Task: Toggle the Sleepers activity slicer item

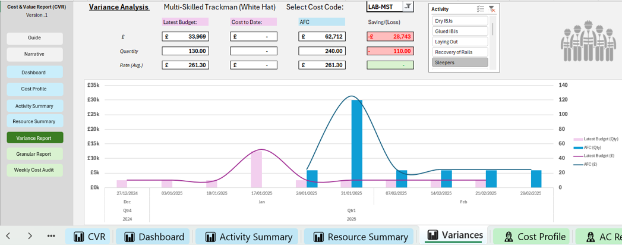Action: (x=460, y=62)
